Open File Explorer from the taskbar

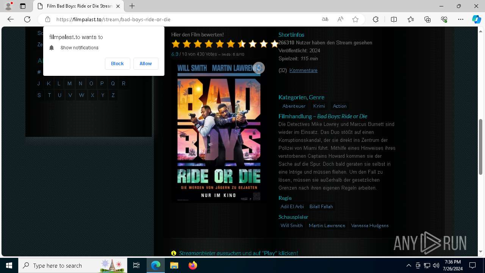[x=174, y=265]
